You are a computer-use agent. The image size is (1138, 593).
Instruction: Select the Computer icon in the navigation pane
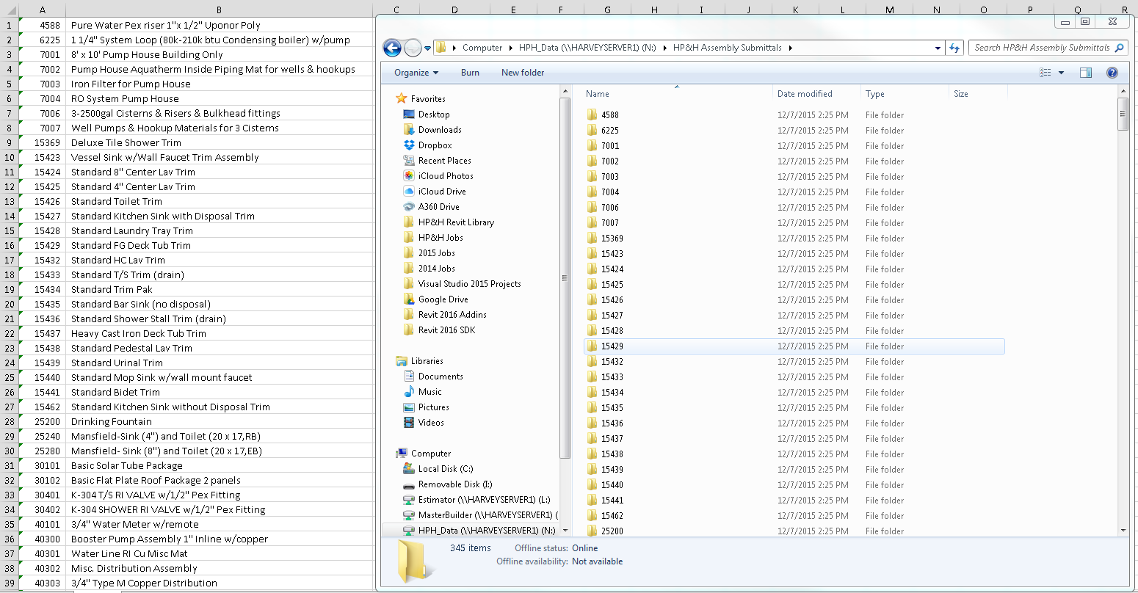pyautogui.click(x=401, y=454)
